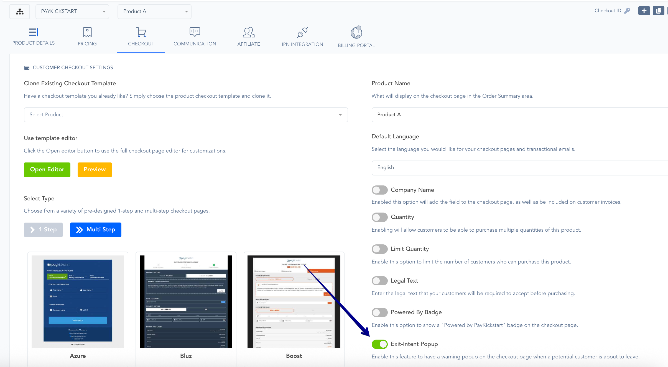Viewport: 668px width, 367px height.
Task: Expand the PAYKICKSTART campaign dropdown
Action: (x=72, y=12)
